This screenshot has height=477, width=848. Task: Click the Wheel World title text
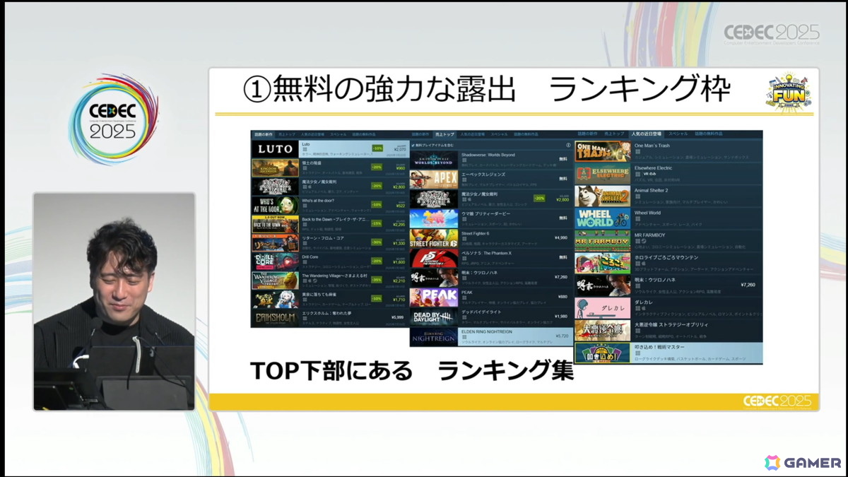coord(647,213)
